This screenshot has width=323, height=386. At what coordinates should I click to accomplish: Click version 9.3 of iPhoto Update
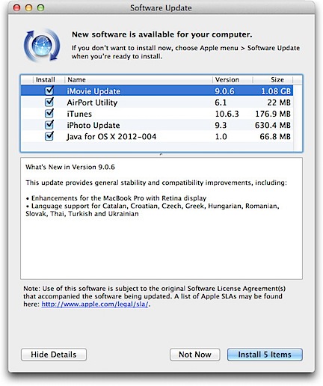click(x=221, y=125)
